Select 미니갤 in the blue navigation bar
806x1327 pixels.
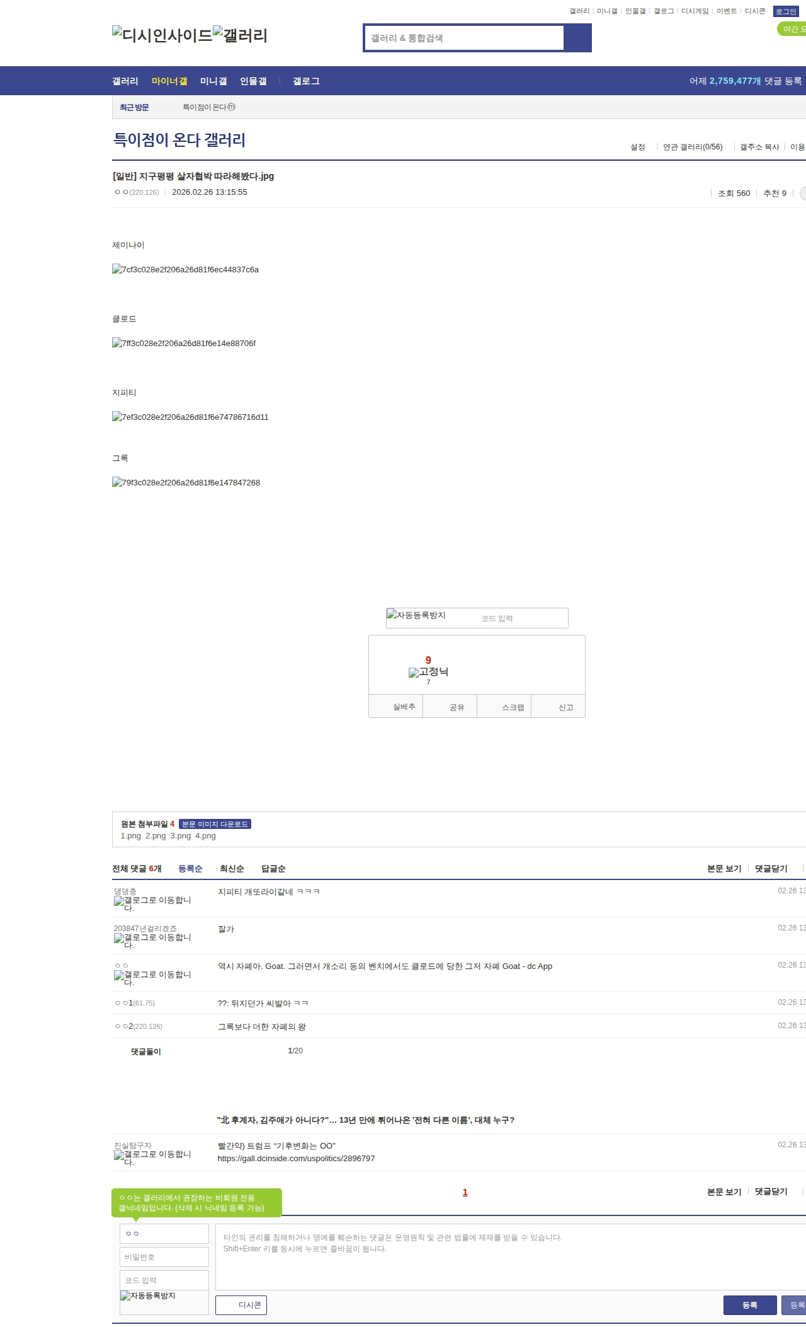pyautogui.click(x=213, y=81)
